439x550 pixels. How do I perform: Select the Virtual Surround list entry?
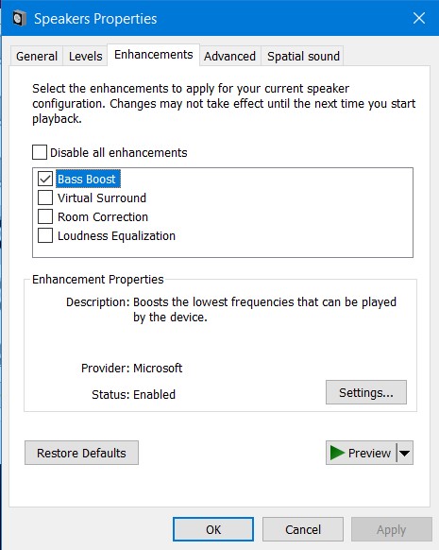pyautogui.click(x=102, y=198)
